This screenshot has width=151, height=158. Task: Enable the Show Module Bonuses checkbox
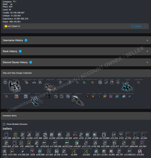point(4,124)
